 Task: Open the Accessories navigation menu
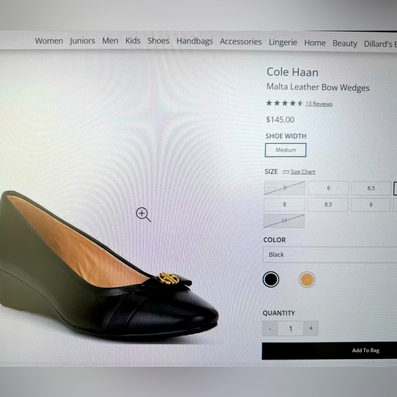tap(241, 42)
